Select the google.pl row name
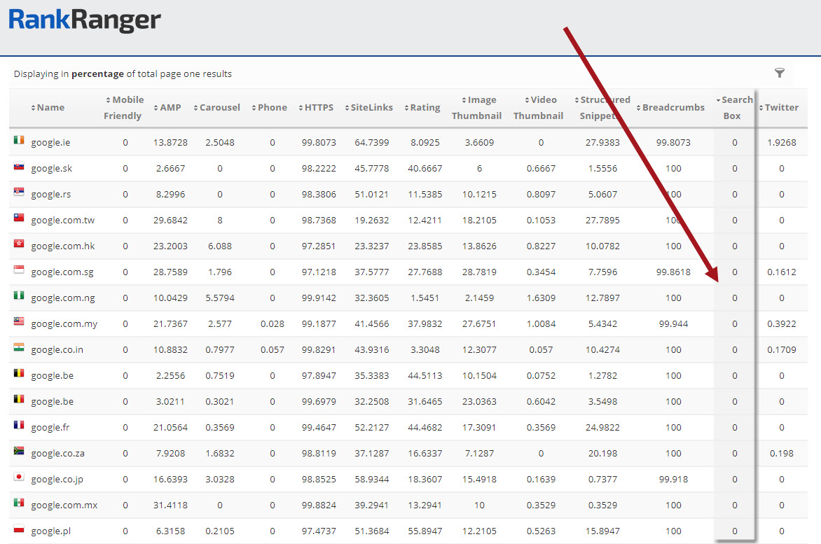This screenshot has height=544, width=821. coord(51,531)
